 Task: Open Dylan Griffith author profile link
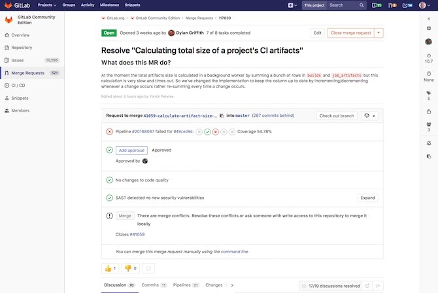[190, 33]
